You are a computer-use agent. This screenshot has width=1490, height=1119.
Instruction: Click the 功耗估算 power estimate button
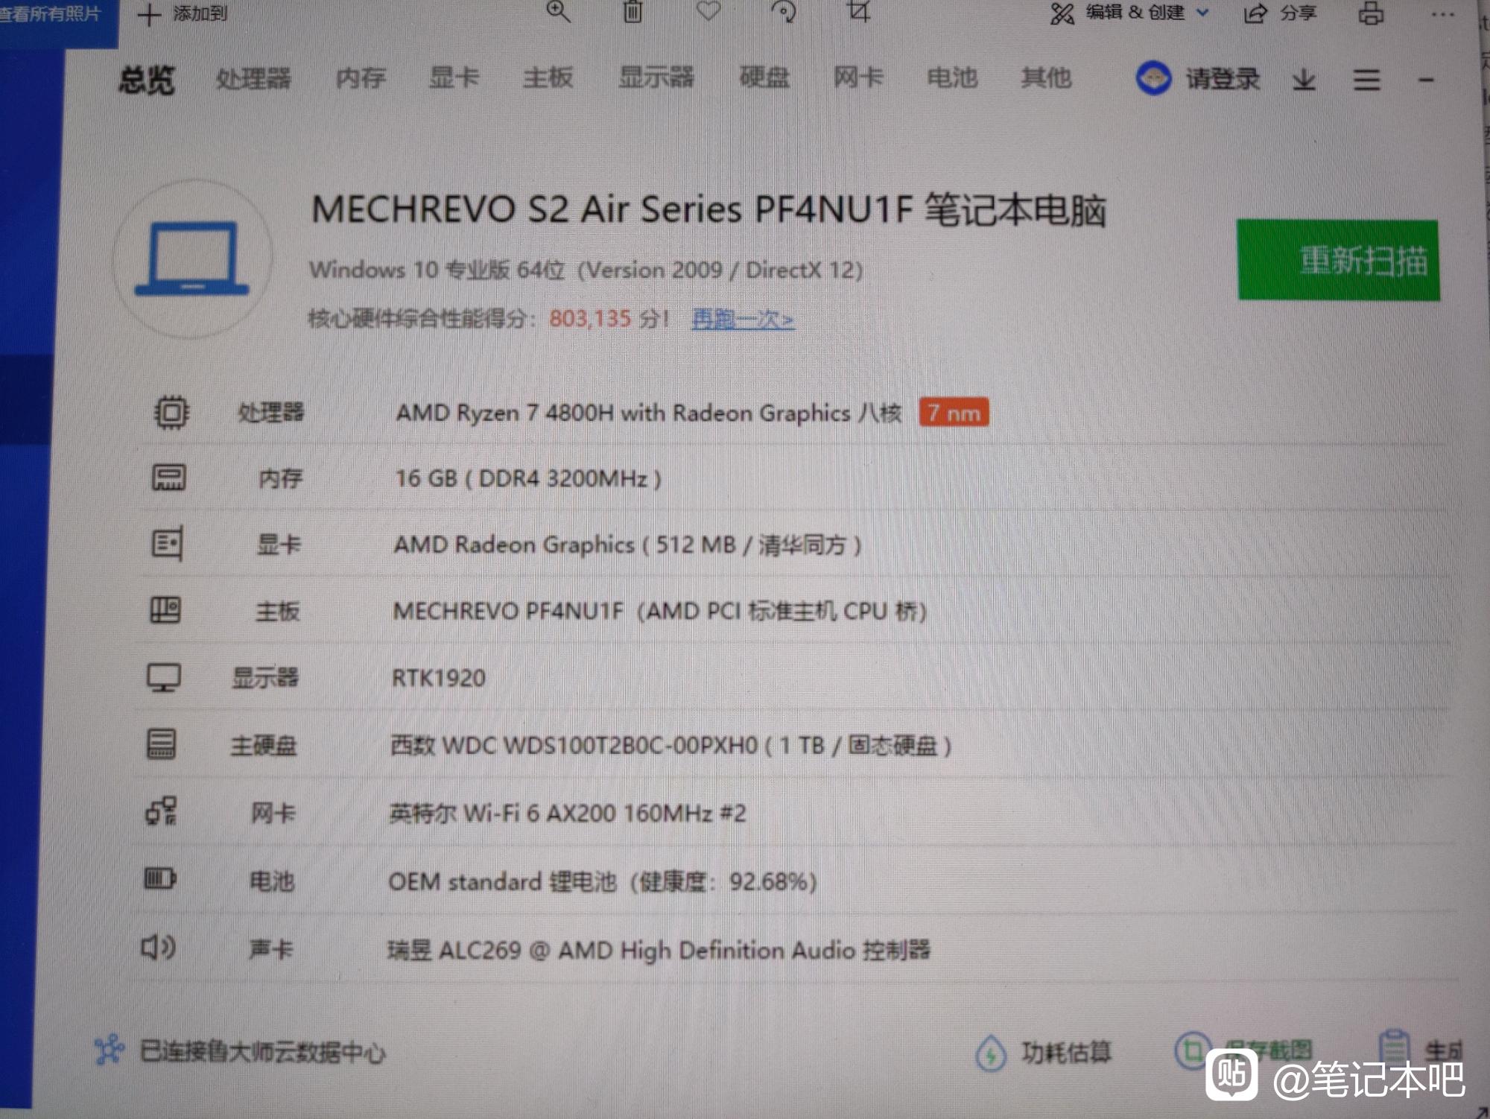click(1044, 1053)
